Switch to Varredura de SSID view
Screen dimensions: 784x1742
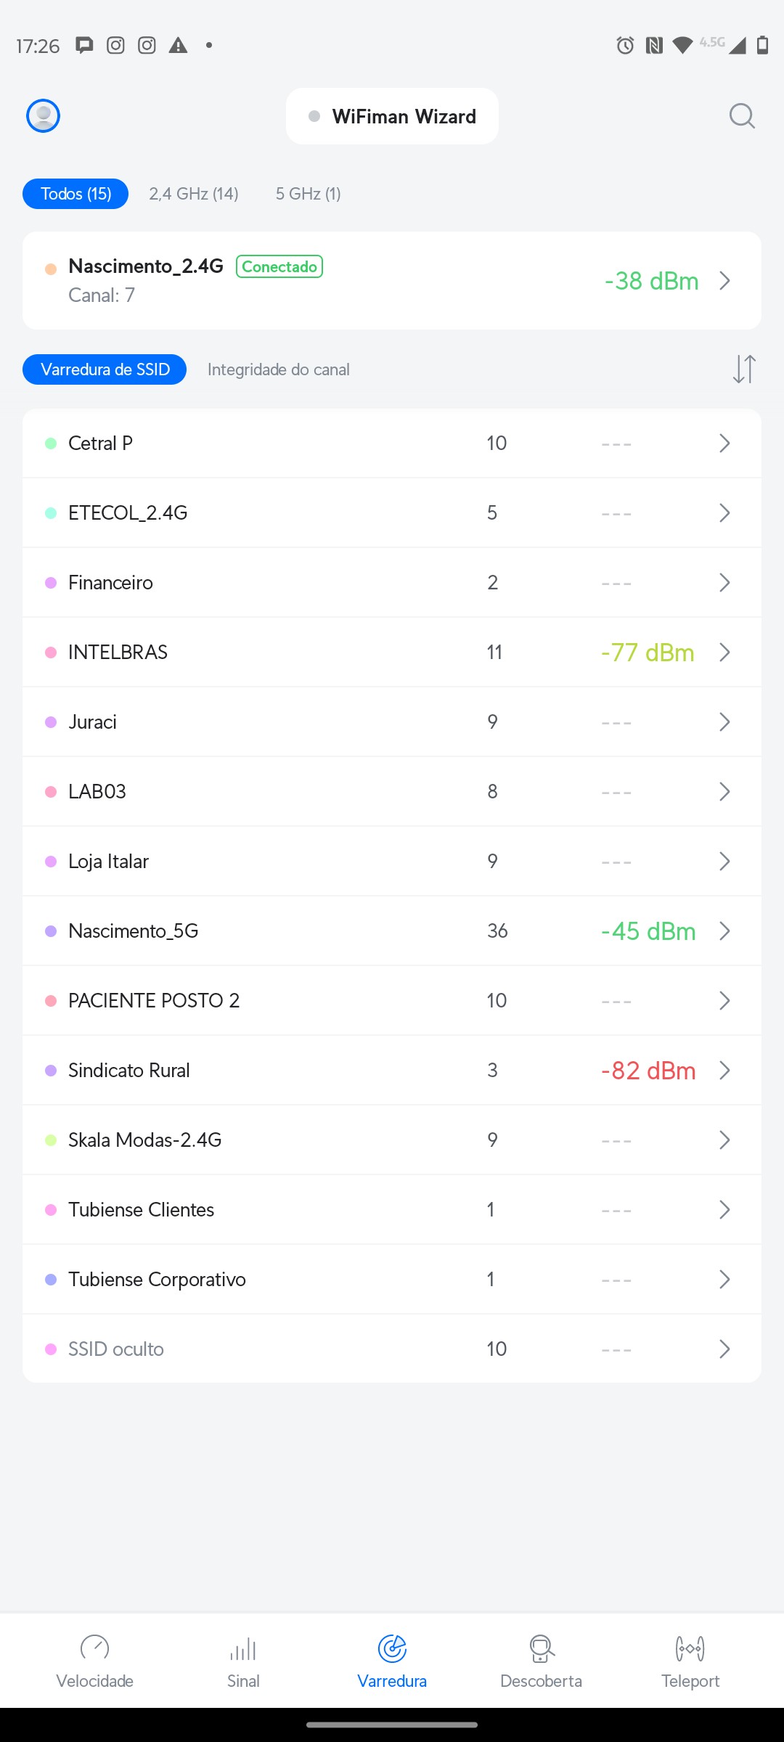click(105, 369)
